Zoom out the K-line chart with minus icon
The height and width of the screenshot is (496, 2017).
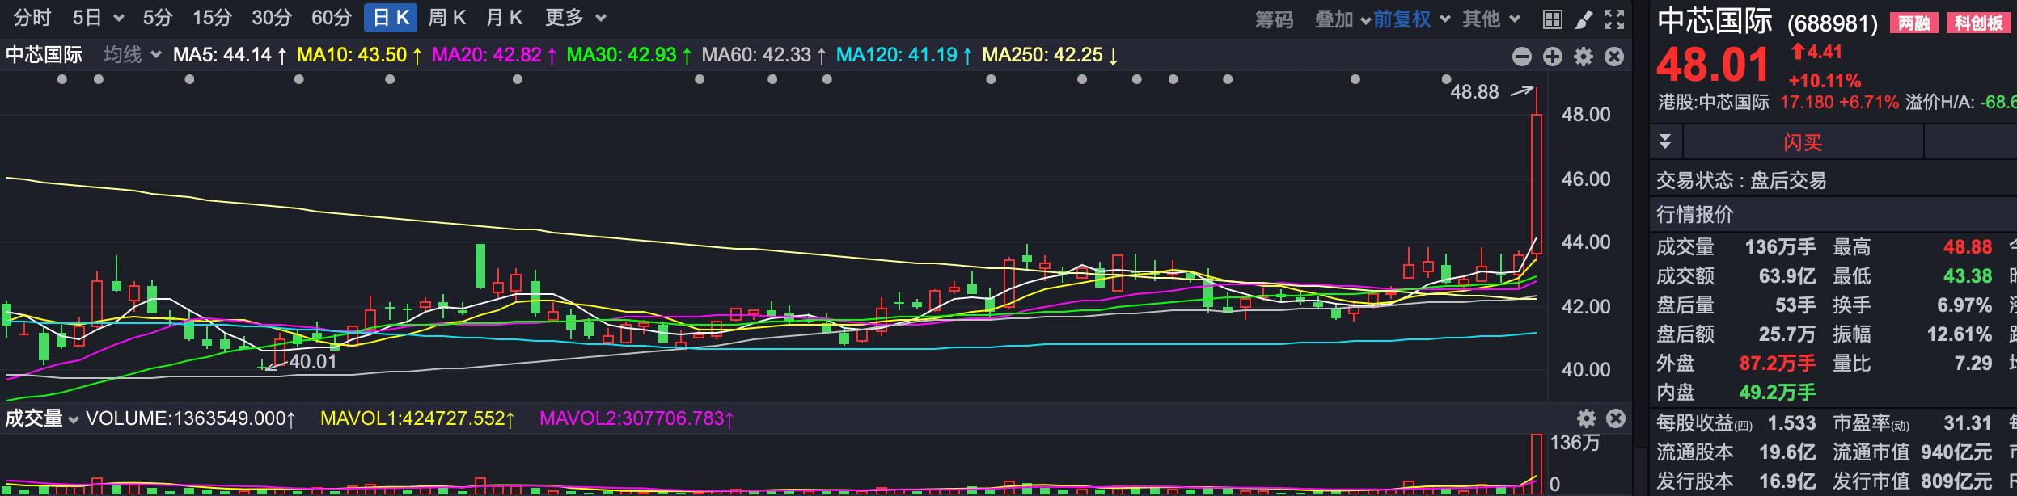1522,56
